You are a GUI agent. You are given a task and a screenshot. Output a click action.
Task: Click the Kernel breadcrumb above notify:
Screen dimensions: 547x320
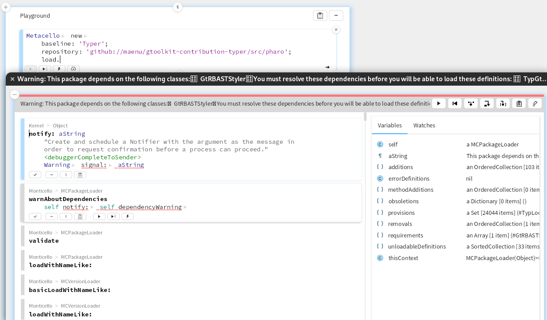[36, 126]
